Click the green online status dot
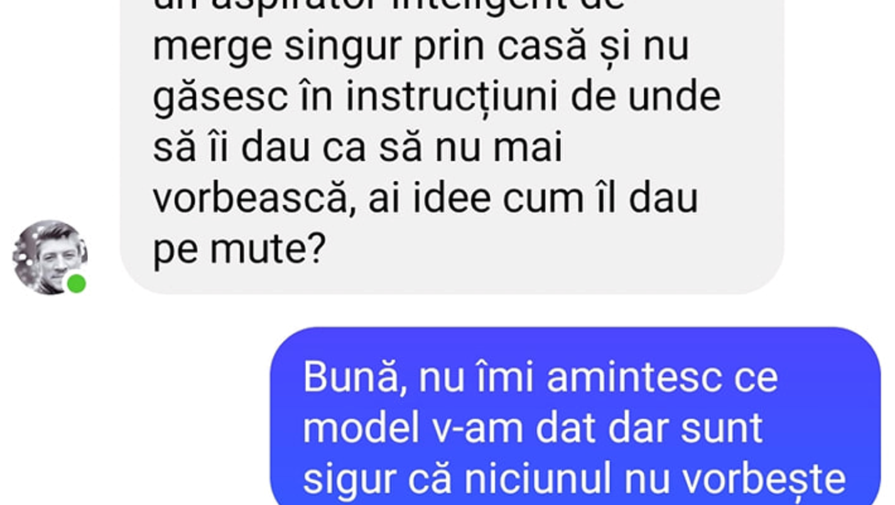Viewport: 895px width, 505px height. point(76,284)
